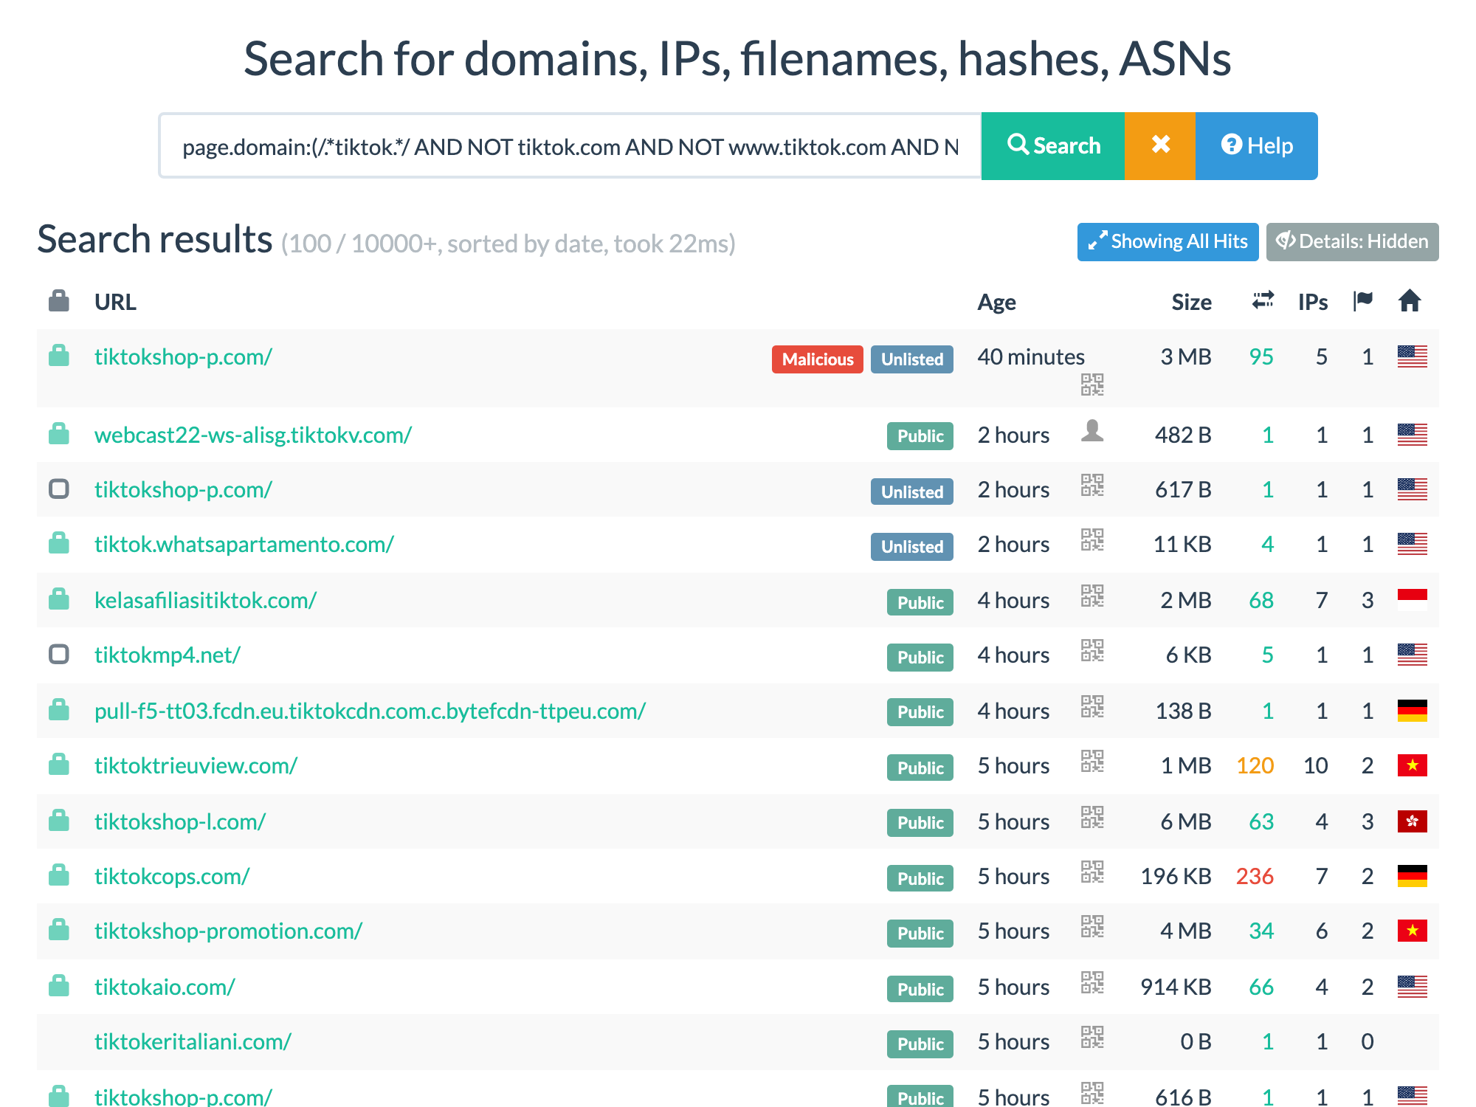
Task: Click the home column header icon
Action: coord(1410,300)
